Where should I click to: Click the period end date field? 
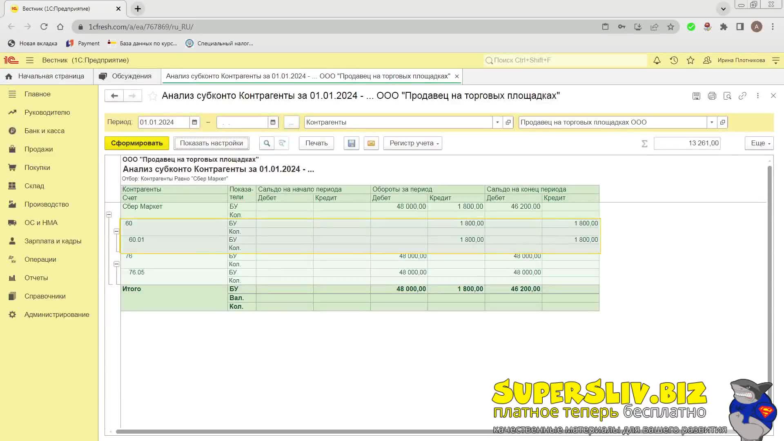pos(242,122)
